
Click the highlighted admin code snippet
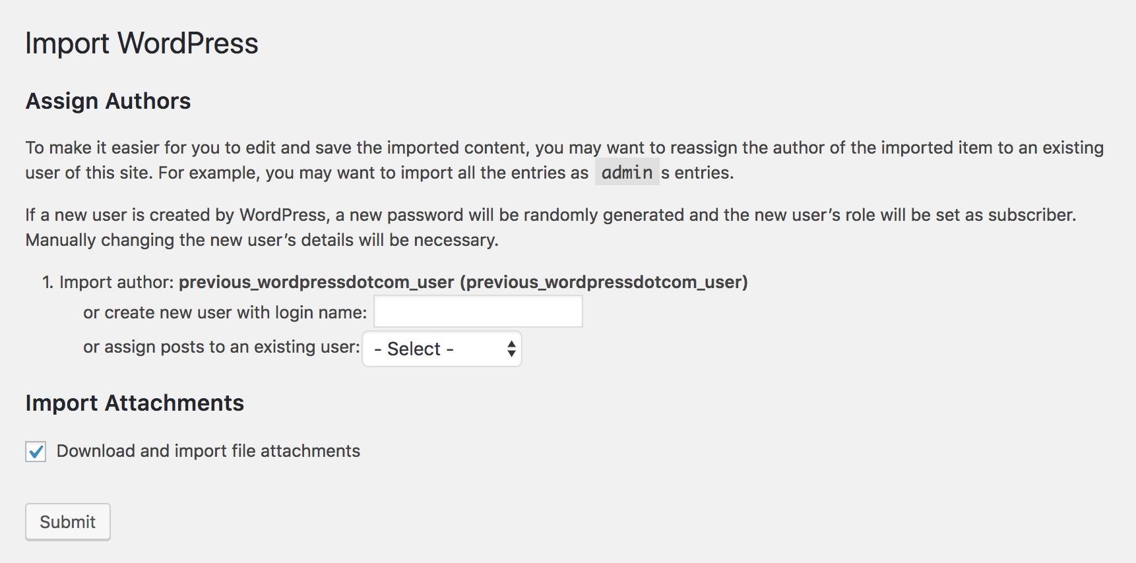[627, 173]
